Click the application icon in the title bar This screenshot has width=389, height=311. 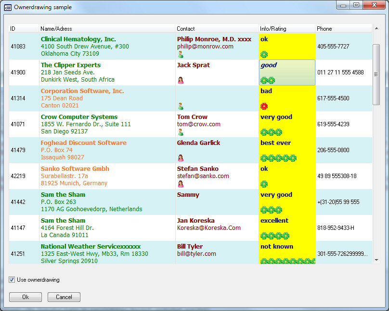pos(8,7)
